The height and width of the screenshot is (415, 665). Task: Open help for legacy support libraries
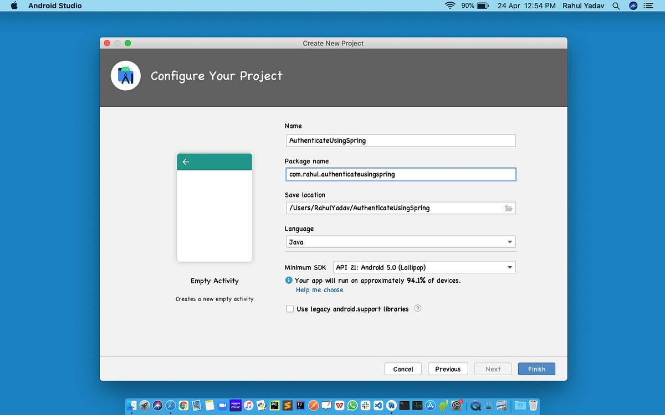tap(418, 309)
